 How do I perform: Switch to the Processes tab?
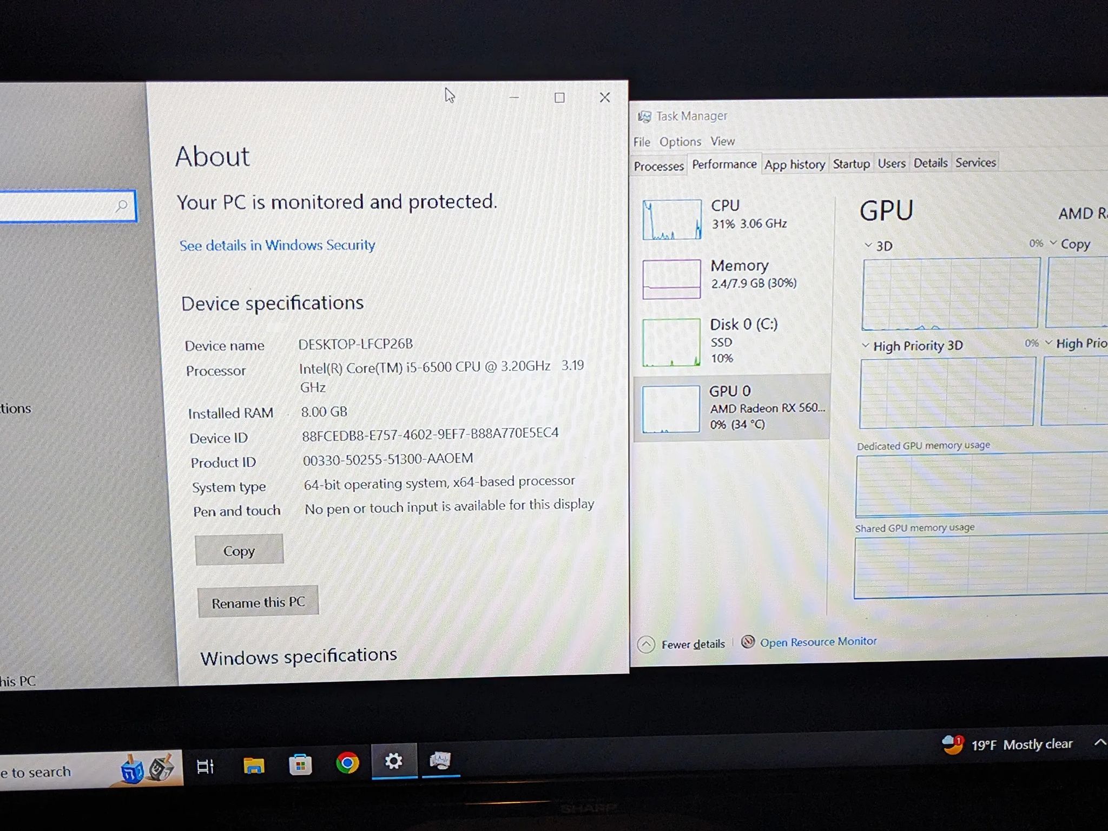coord(658,166)
